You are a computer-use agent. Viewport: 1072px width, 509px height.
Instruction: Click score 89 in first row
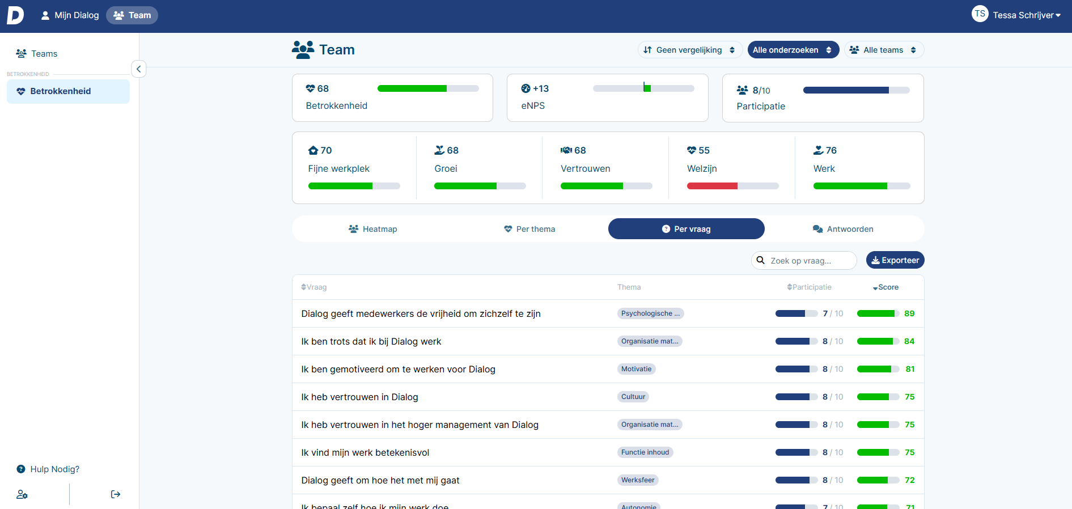[x=909, y=313]
